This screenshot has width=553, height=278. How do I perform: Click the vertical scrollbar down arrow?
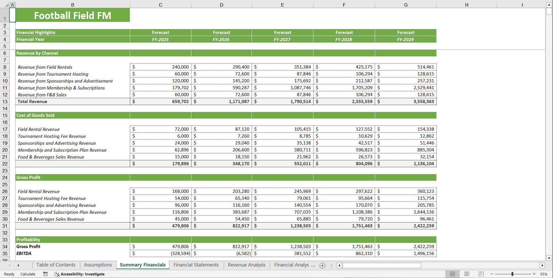point(549,258)
